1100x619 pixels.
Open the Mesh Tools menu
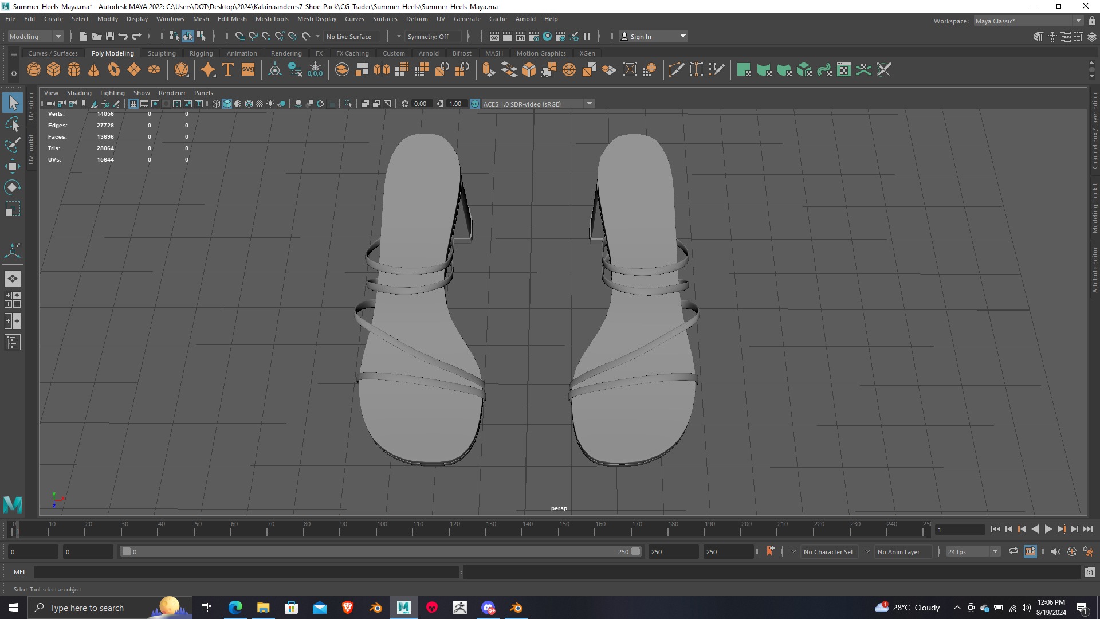272,19
